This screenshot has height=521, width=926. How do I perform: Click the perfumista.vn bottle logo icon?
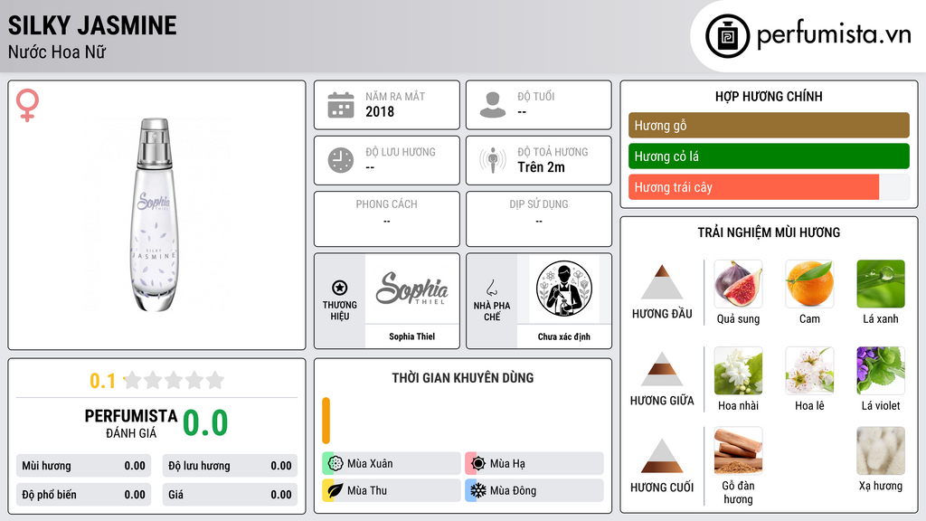click(x=727, y=36)
